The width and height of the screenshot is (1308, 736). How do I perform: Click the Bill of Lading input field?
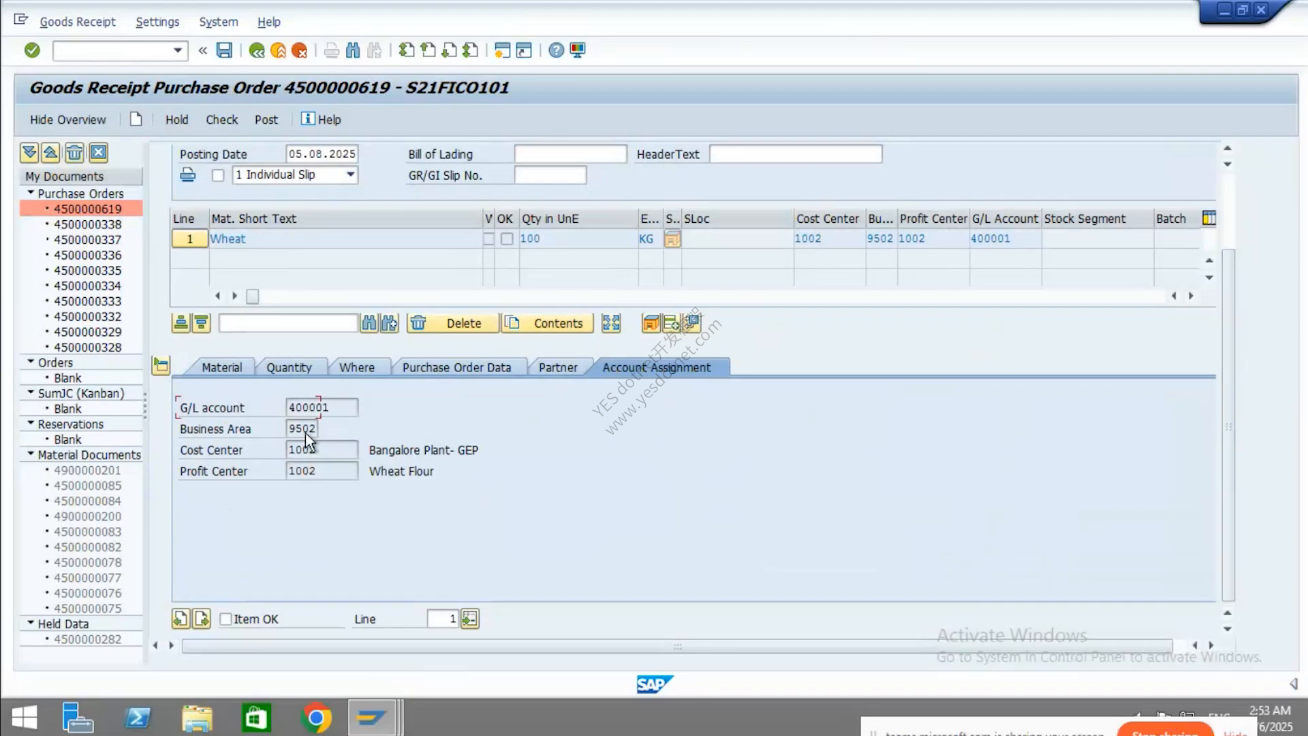pyautogui.click(x=570, y=154)
